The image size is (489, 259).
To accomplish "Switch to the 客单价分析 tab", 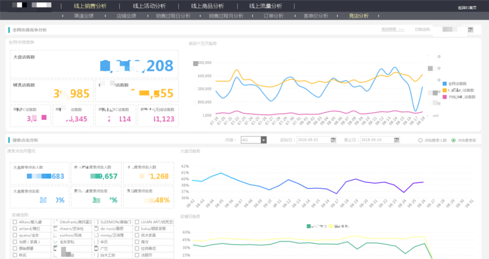I will tap(316, 16).
